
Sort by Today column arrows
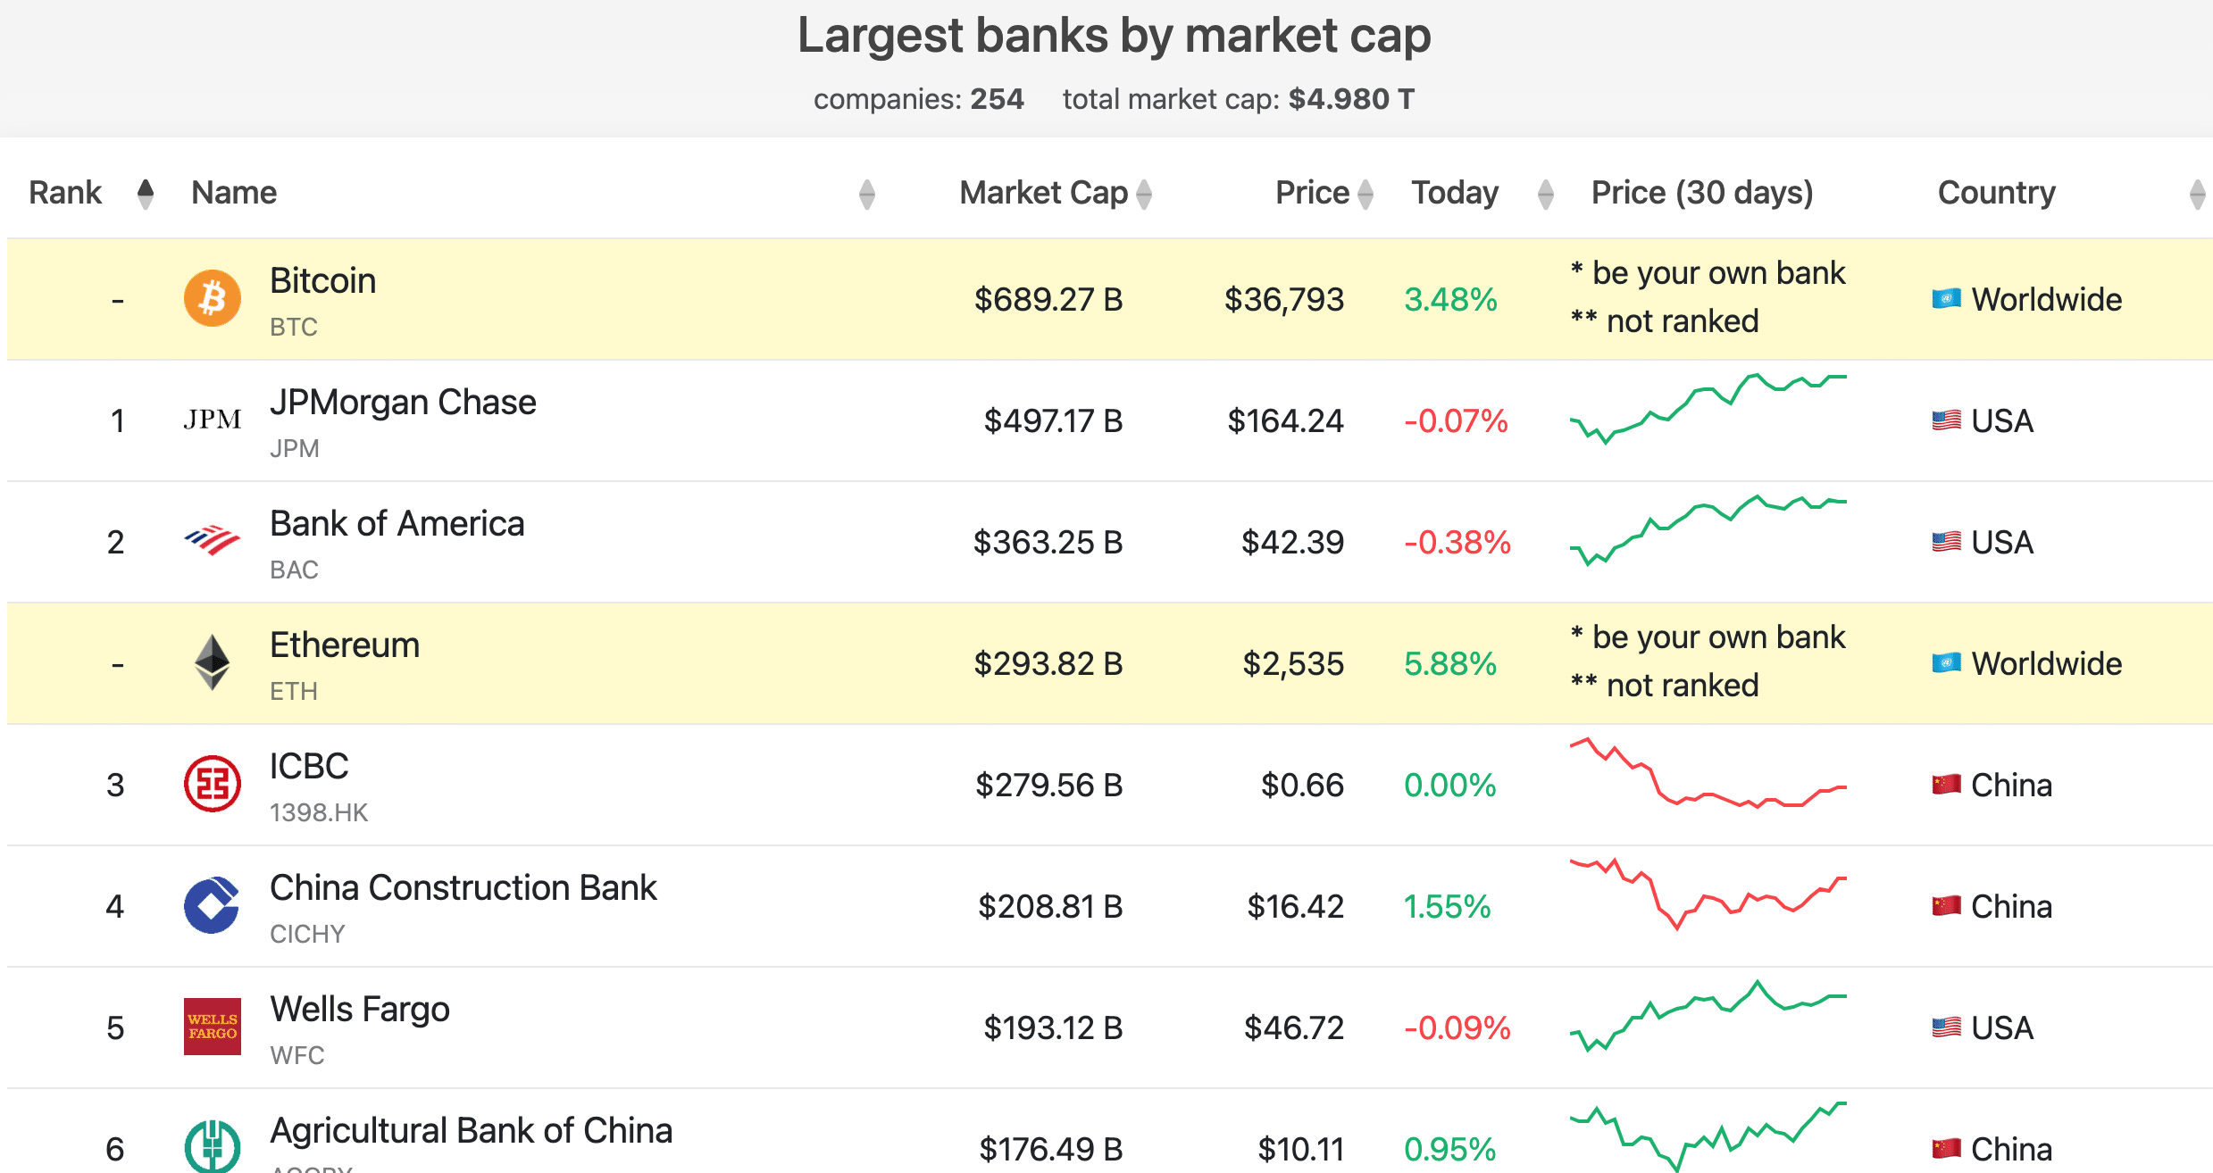1546,193
